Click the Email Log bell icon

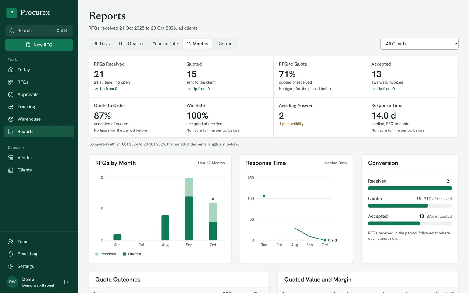pos(11,254)
